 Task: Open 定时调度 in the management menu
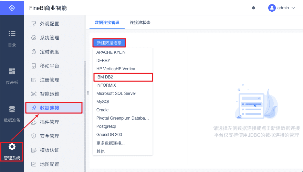pyautogui.click(x=50, y=52)
